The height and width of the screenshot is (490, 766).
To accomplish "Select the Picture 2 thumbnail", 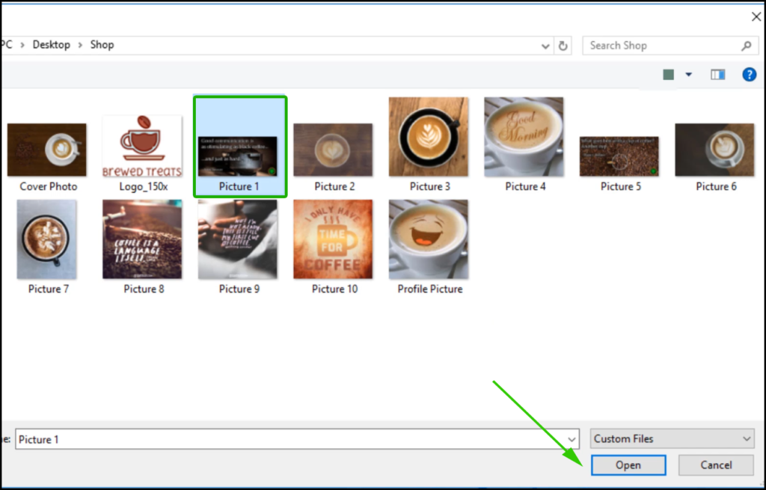I will pos(333,150).
